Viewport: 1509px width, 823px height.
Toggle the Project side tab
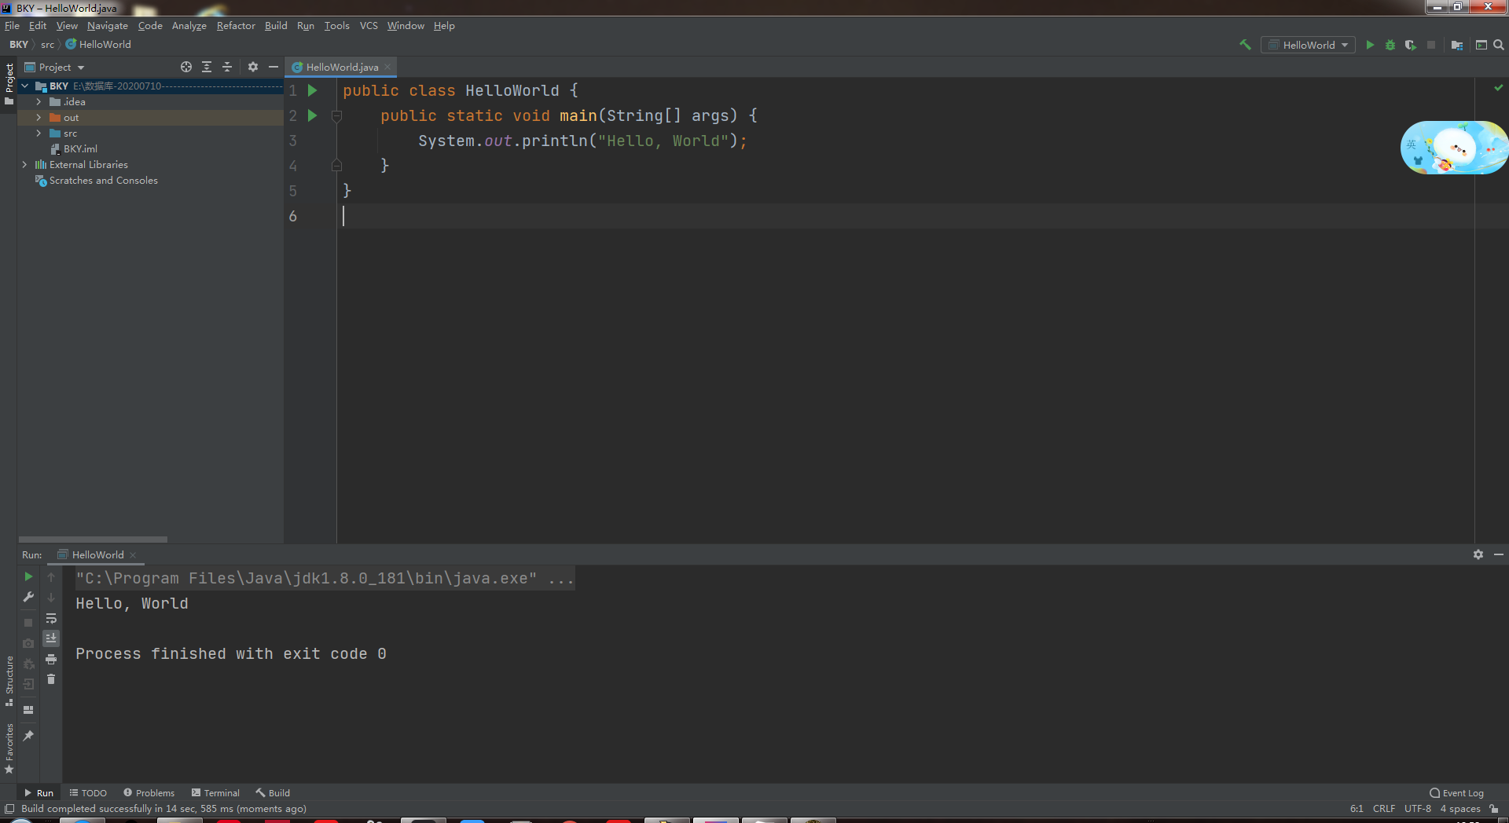point(9,83)
